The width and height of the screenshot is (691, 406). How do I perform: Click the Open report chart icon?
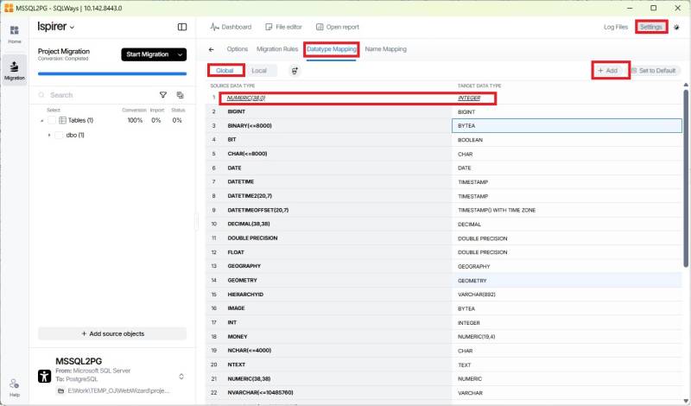coord(320,27)
